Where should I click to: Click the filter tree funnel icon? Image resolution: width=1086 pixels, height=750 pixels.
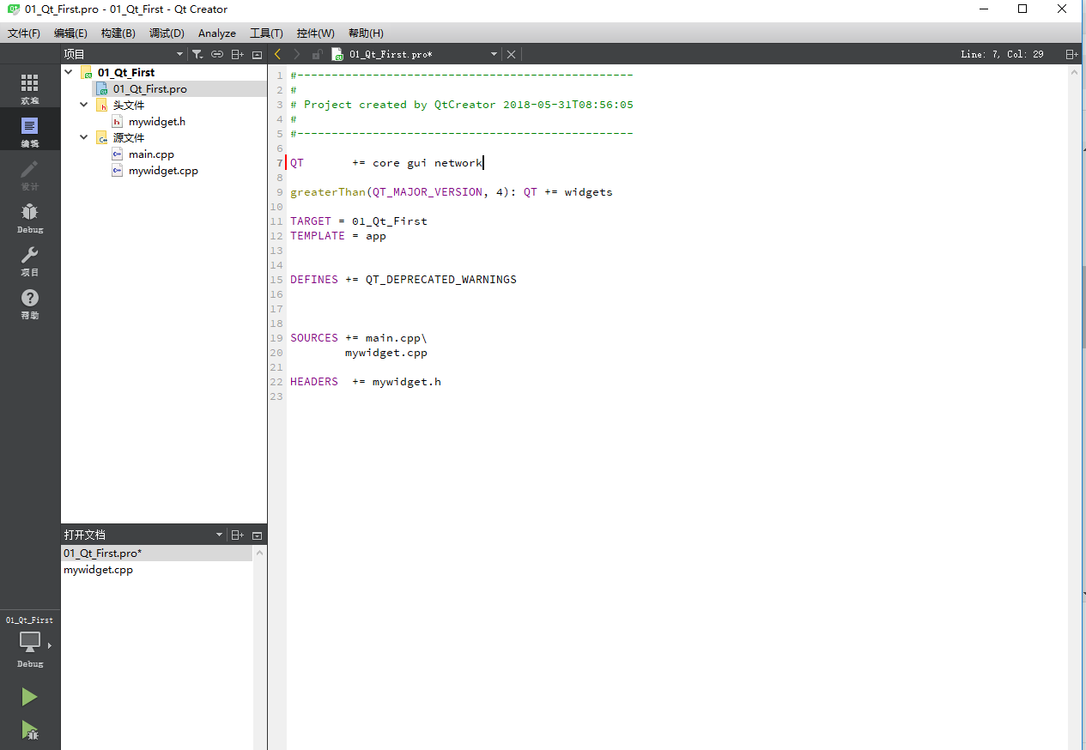[197, 54]
